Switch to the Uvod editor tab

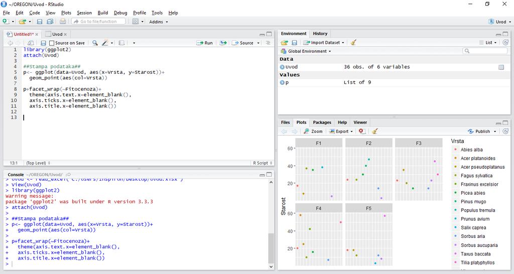[x=57, y=34]
